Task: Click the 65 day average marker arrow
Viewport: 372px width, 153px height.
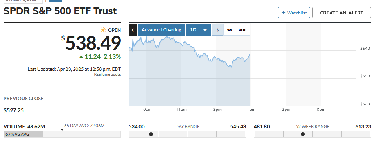Action: click(62, 128)
